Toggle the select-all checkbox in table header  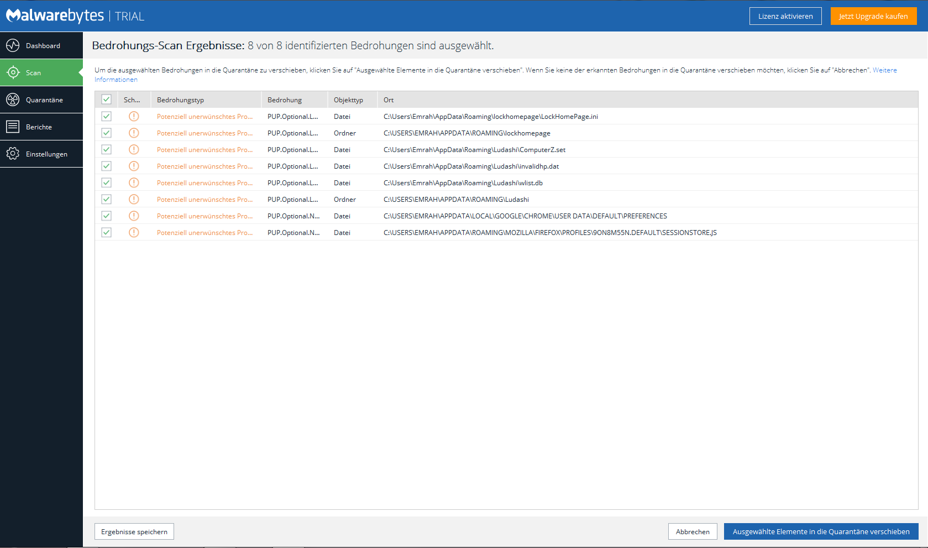[107, 100]
